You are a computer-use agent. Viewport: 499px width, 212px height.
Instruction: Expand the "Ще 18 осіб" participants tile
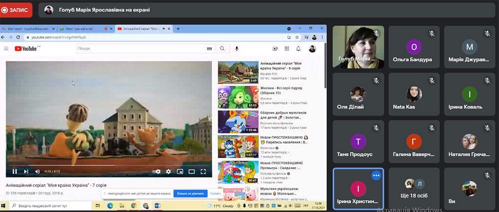click(x=414, y=189)
